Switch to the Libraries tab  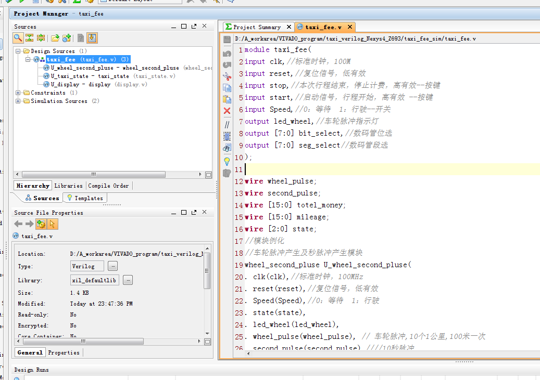click(x=69, y=186)
